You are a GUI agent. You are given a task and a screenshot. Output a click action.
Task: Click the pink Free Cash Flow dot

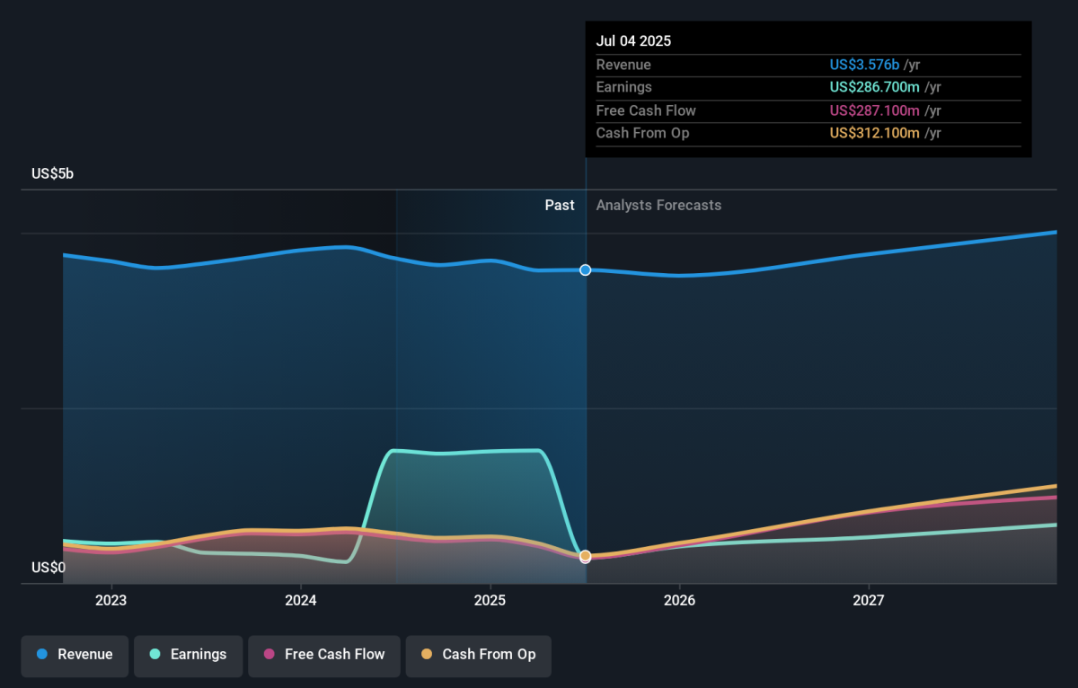(269, 655)
